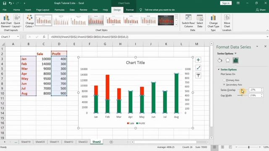
Task: Select Series Options bar chart icon
Action: click(235, 60)
